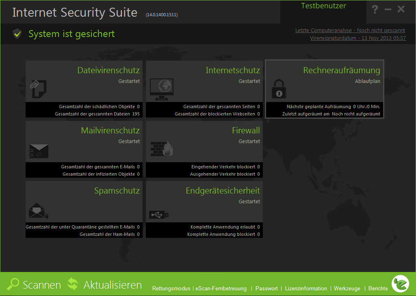Select the Berichte menu entry
The image size is (416, 296).
click(378, 289)
